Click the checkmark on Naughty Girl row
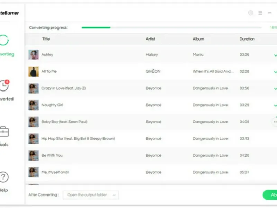The width and height of the screenshot is (277, 208). (x=275, y=105)
